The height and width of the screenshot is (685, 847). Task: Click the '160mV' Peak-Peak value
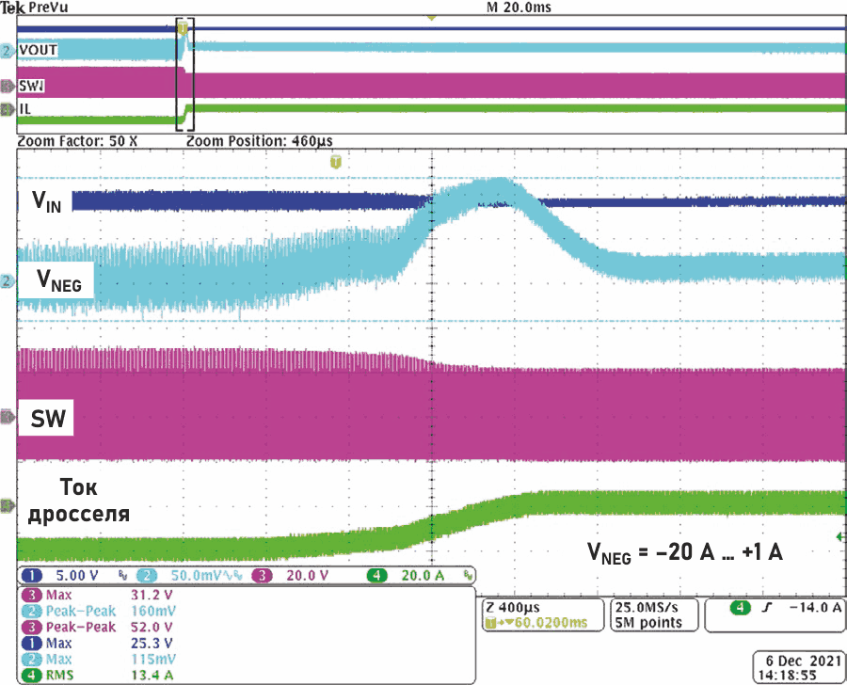pos(153,611)
